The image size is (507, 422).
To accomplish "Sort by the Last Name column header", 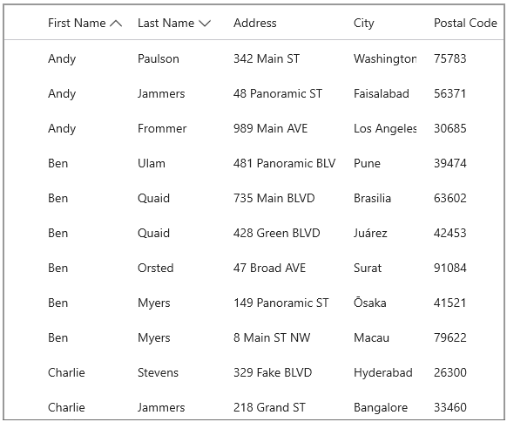I will point(166,23).
